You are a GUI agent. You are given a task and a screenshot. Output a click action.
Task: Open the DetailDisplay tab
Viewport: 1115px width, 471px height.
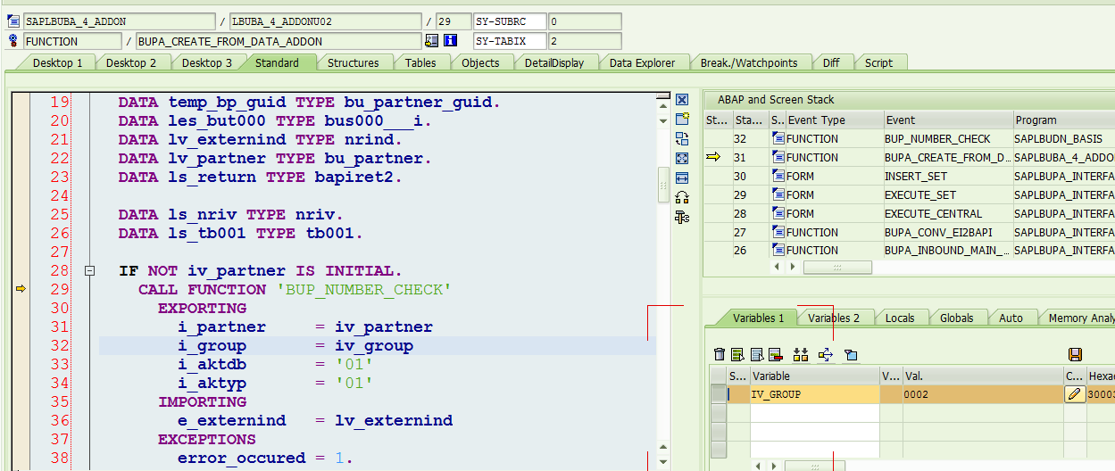click(553, 62)
